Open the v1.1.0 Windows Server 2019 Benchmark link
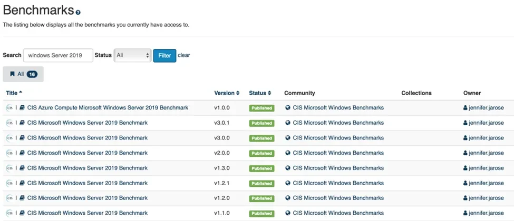The height and width of the screenshot is (221, 514). click(87, 213)
